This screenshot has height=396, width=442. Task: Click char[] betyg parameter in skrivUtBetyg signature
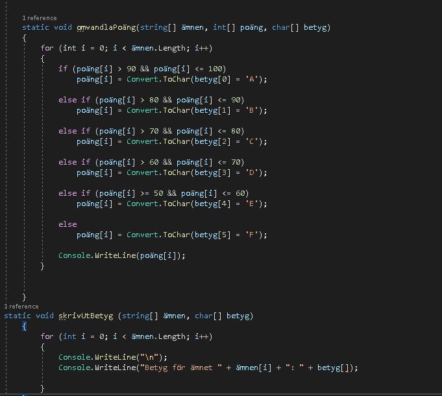point(223,316)
